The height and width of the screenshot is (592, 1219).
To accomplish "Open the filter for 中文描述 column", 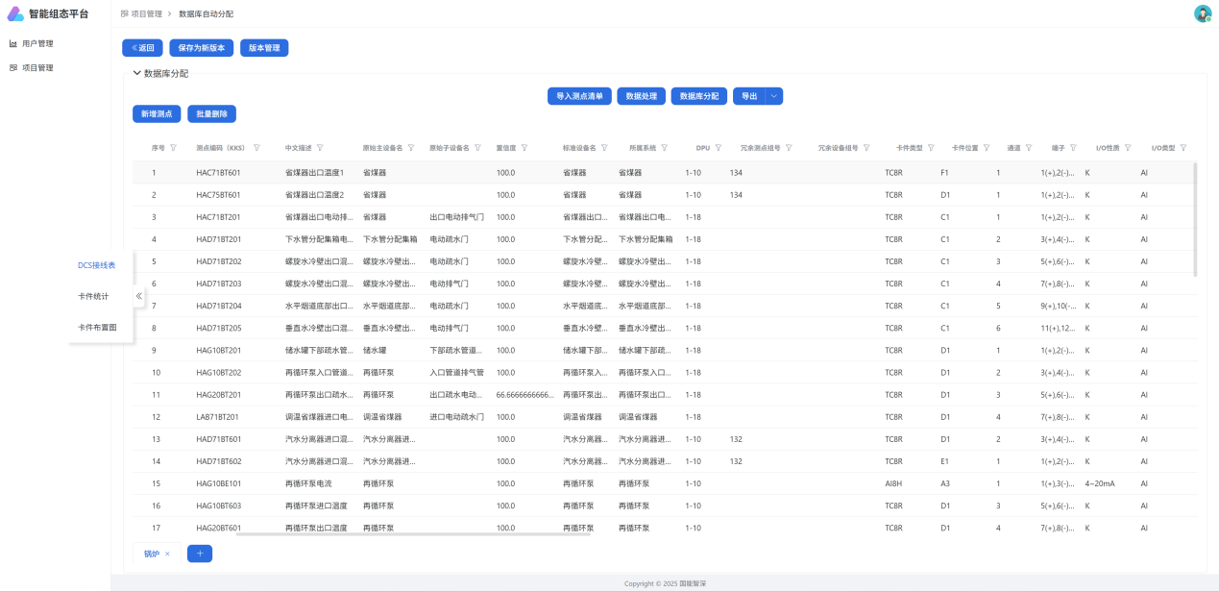I will [320, 148].
